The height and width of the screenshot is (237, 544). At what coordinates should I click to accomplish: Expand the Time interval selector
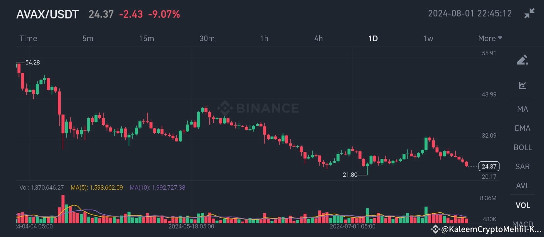[x=28, y=38]
